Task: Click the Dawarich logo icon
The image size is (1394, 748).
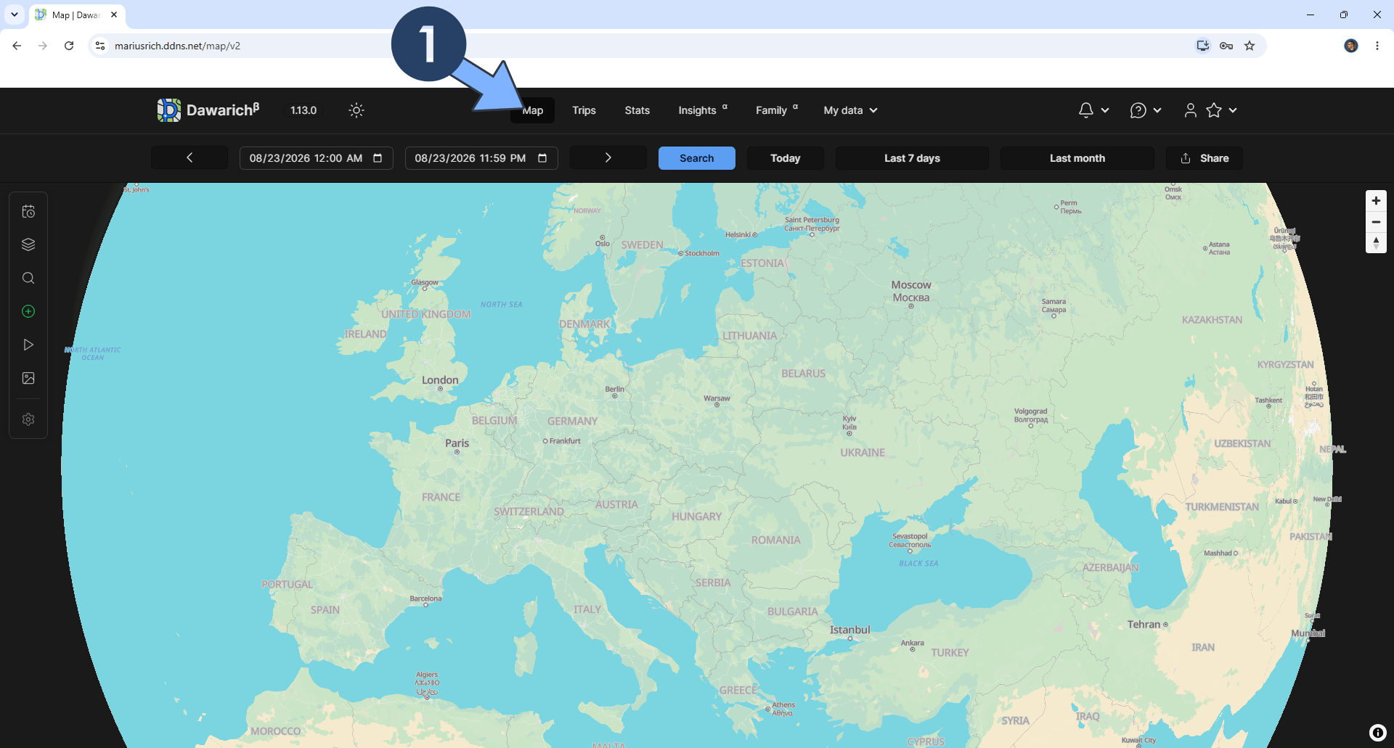Action: point(168,110)
